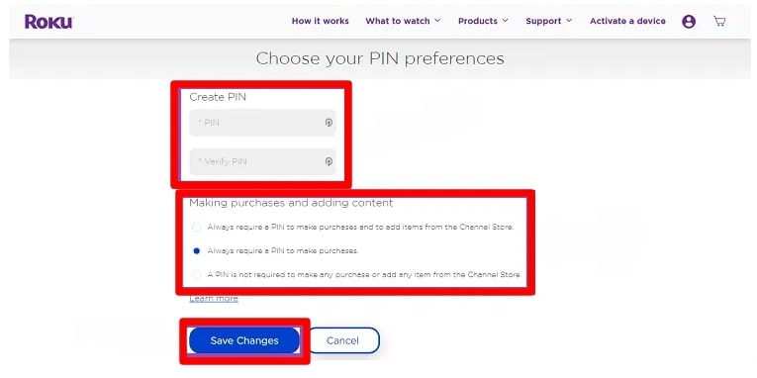Click the icon inside the PIN field

pyautogui.click(x=329, y=123)
